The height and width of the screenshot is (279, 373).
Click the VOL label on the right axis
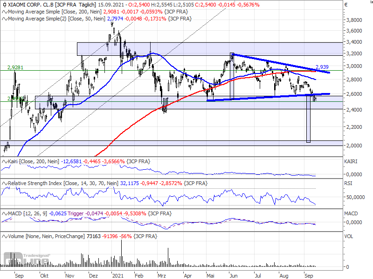click(348, 236)
